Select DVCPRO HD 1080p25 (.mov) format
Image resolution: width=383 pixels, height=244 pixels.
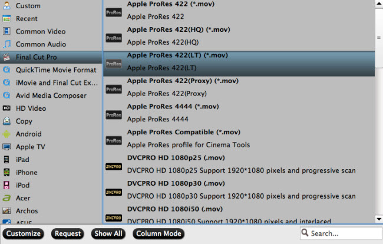239,166
